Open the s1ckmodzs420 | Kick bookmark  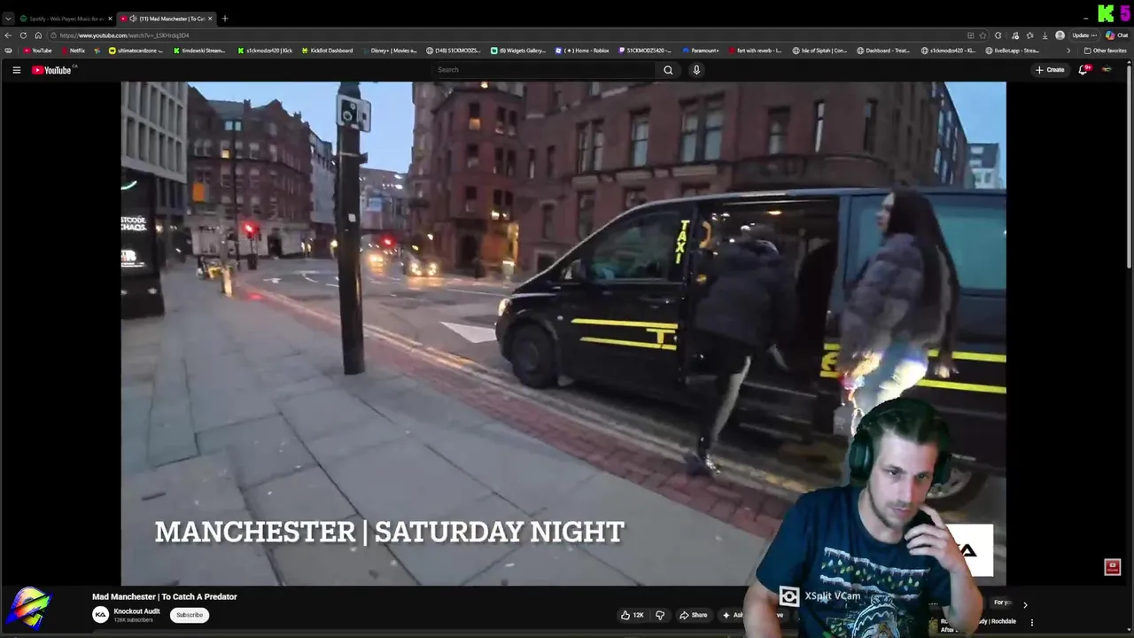pyautogui.click(x=265, y=51)
